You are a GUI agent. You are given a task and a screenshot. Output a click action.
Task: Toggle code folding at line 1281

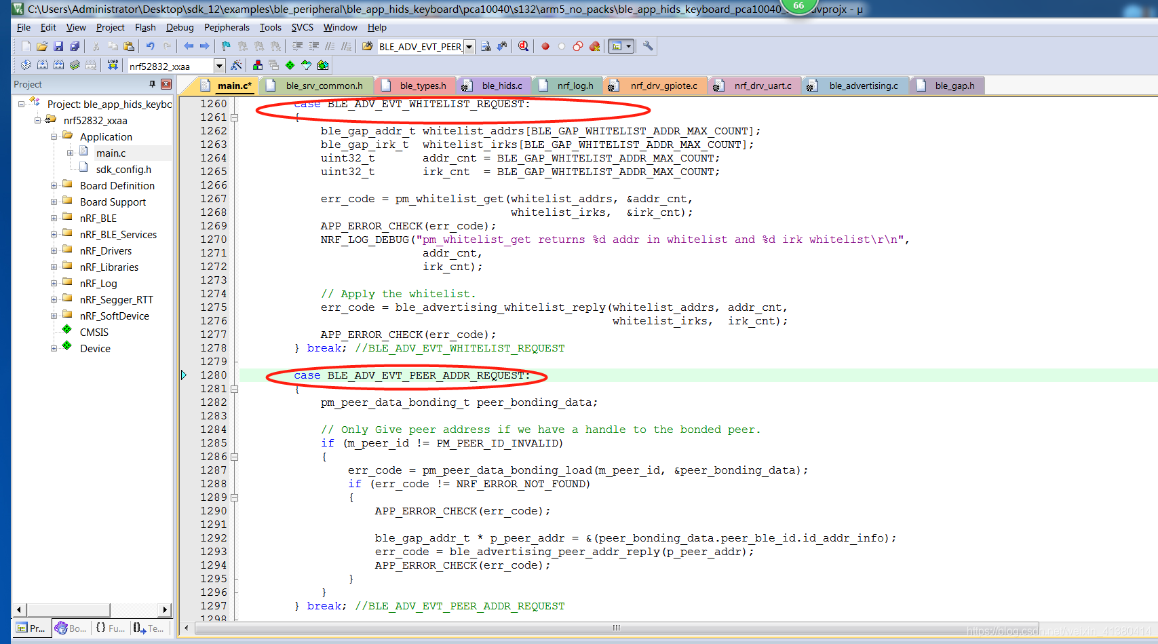tap(234, 389)
